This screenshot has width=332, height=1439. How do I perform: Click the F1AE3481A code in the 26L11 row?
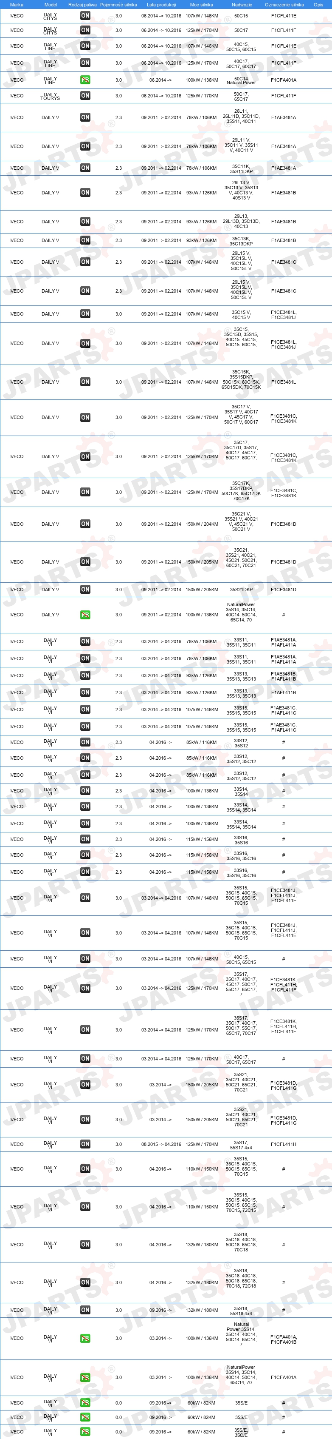[x=284, y=117]
